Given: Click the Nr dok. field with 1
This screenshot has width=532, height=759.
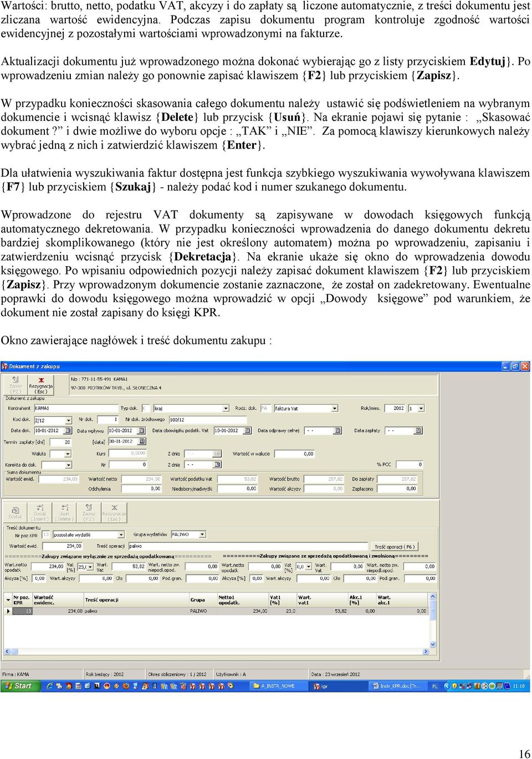Looking at the screenshot, I should coord(107,420).
